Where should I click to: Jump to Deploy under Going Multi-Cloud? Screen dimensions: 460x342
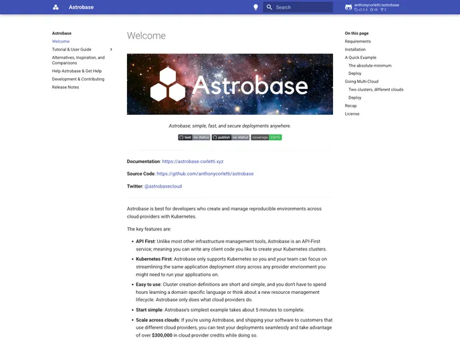pyautogui.click(x=354, y=98)
